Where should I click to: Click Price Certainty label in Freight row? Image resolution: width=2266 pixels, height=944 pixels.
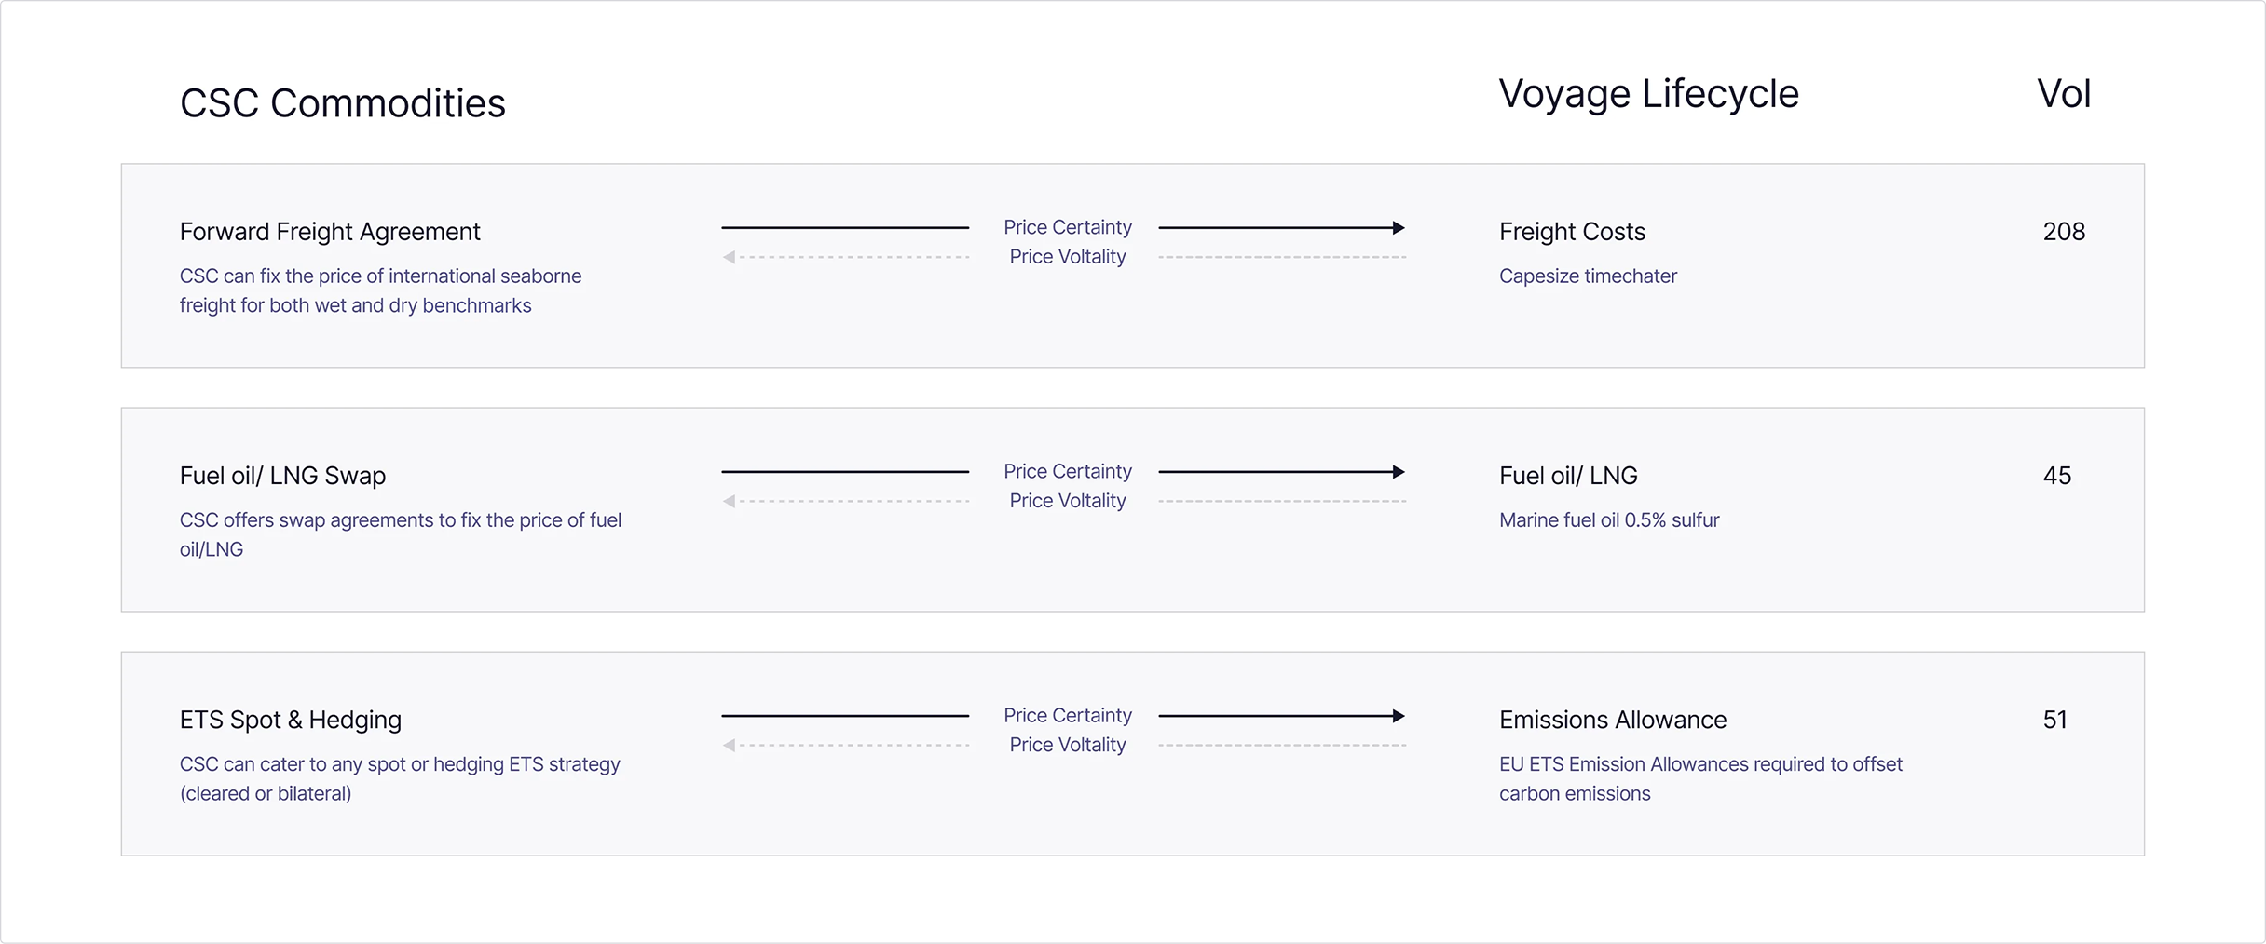(1068, 227)
